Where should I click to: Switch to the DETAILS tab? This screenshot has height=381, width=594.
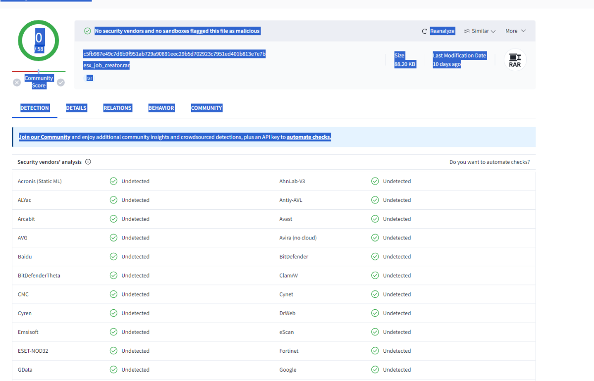[76, 108]
